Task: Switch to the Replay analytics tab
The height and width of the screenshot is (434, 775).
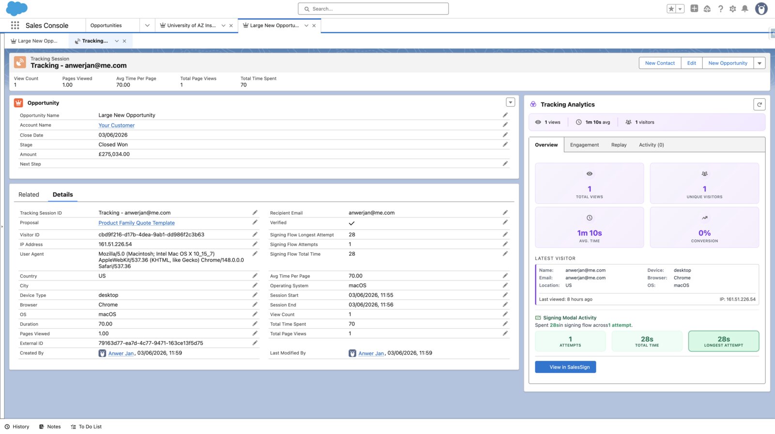Action: tap(619, 145)
